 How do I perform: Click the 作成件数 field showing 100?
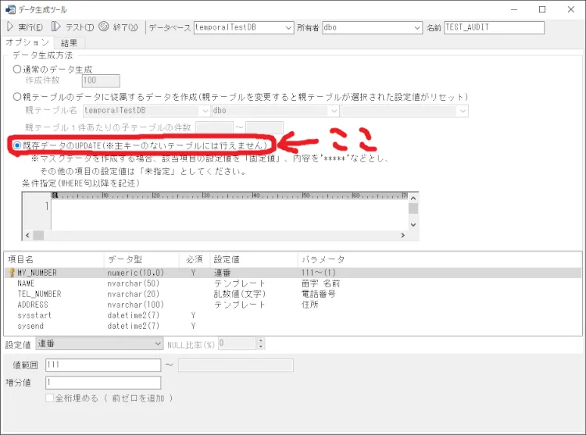pos(101,80)
